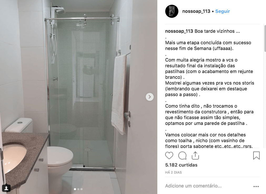Select the first carousel indicator dot
Screen dimensions: 266x194
(75, 189)
